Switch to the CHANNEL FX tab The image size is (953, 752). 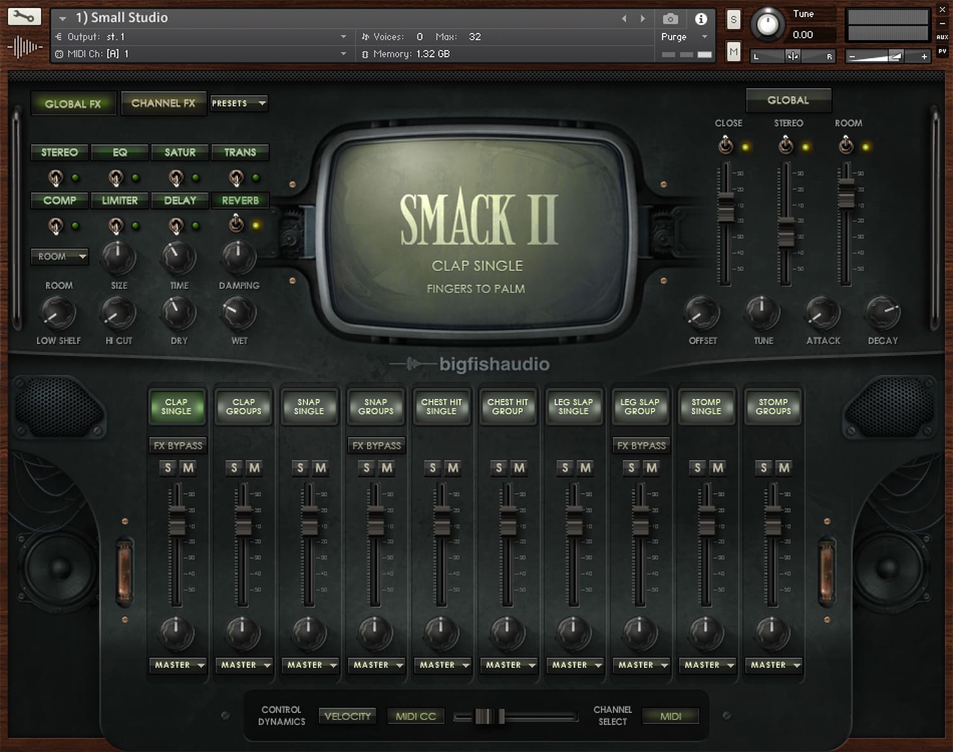tap(163, 103)
